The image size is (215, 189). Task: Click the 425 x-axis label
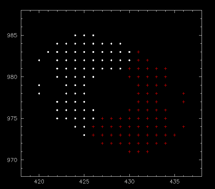point(84,182)
